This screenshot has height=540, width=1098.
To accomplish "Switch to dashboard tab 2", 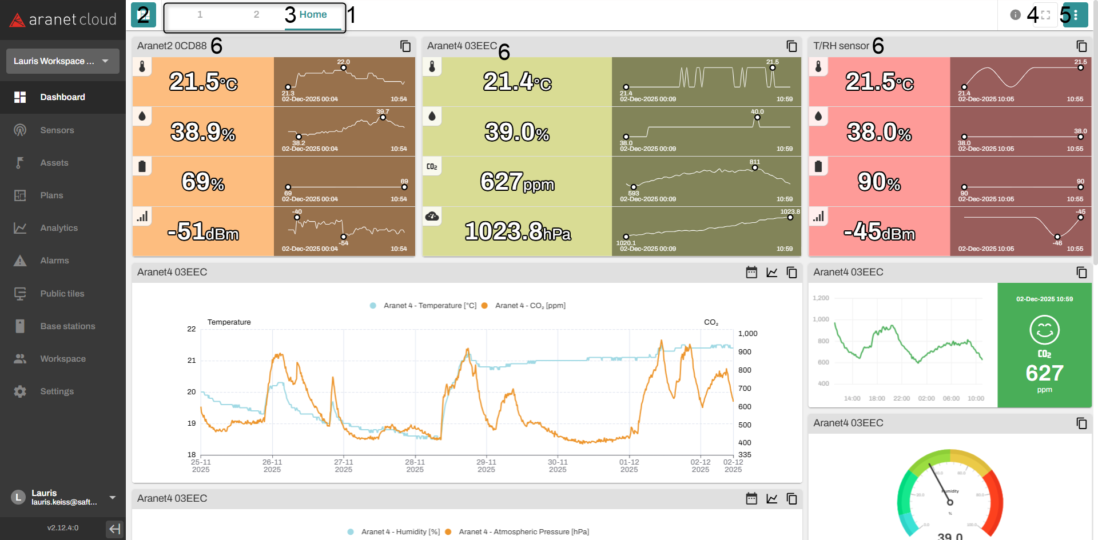I will pos(256,15).
